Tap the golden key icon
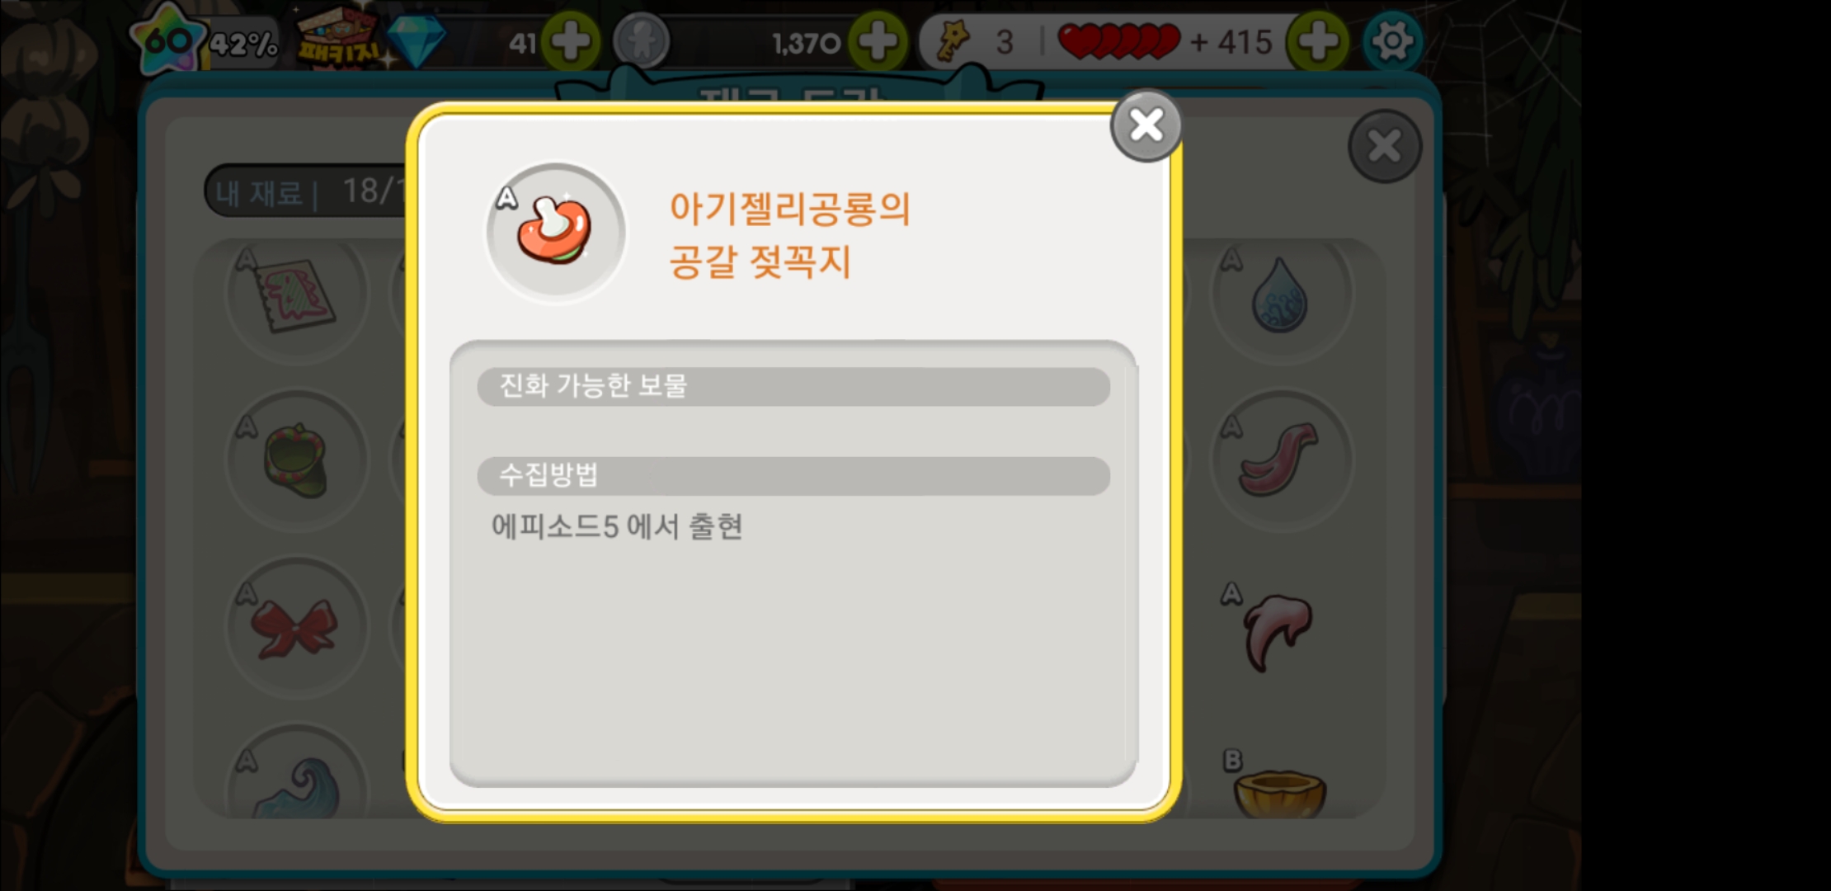Viewport: 1831px width, 891px height. coord(953,41)
